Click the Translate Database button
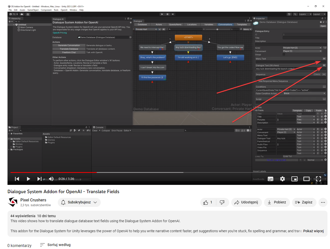Image resolution: width=330 pixels, height=249 pixels. [69, 49]
